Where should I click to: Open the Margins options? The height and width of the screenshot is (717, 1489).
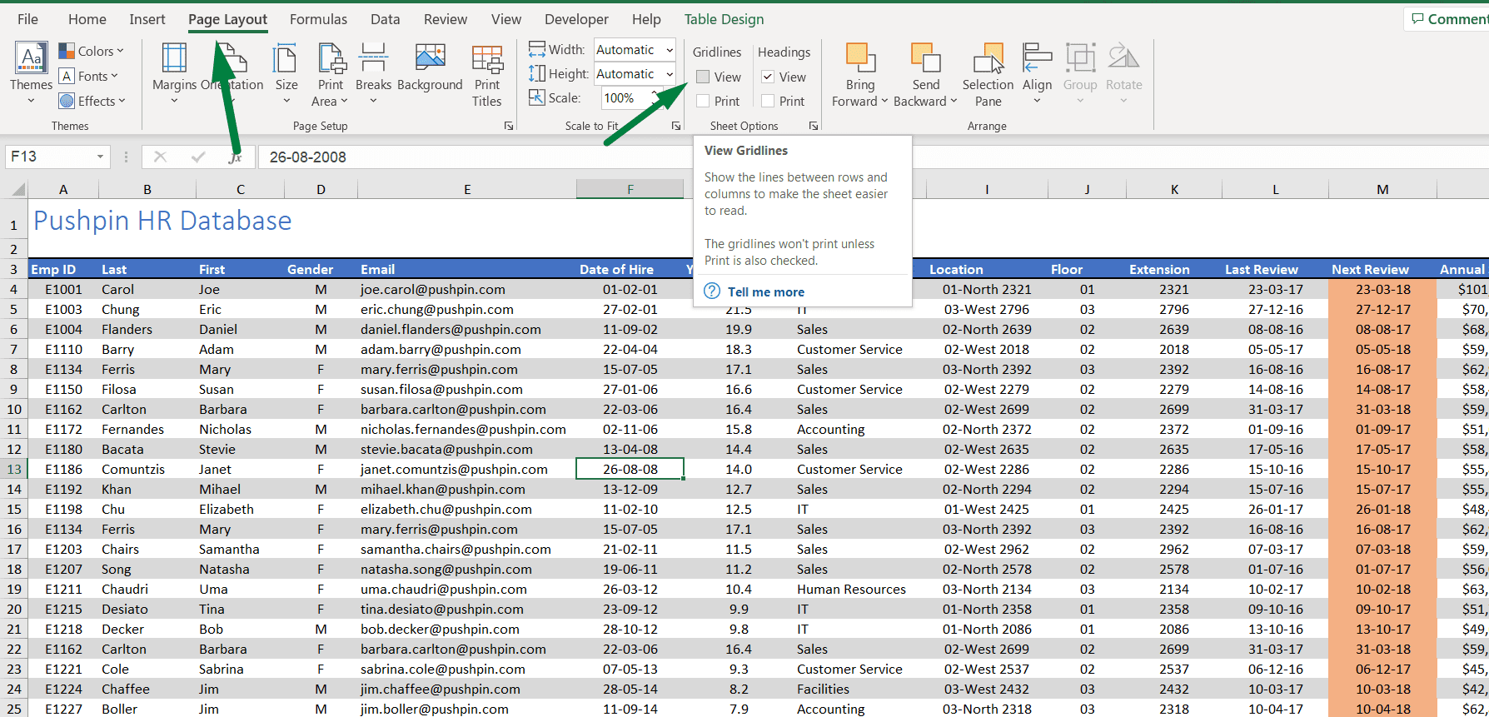(174, 73)
